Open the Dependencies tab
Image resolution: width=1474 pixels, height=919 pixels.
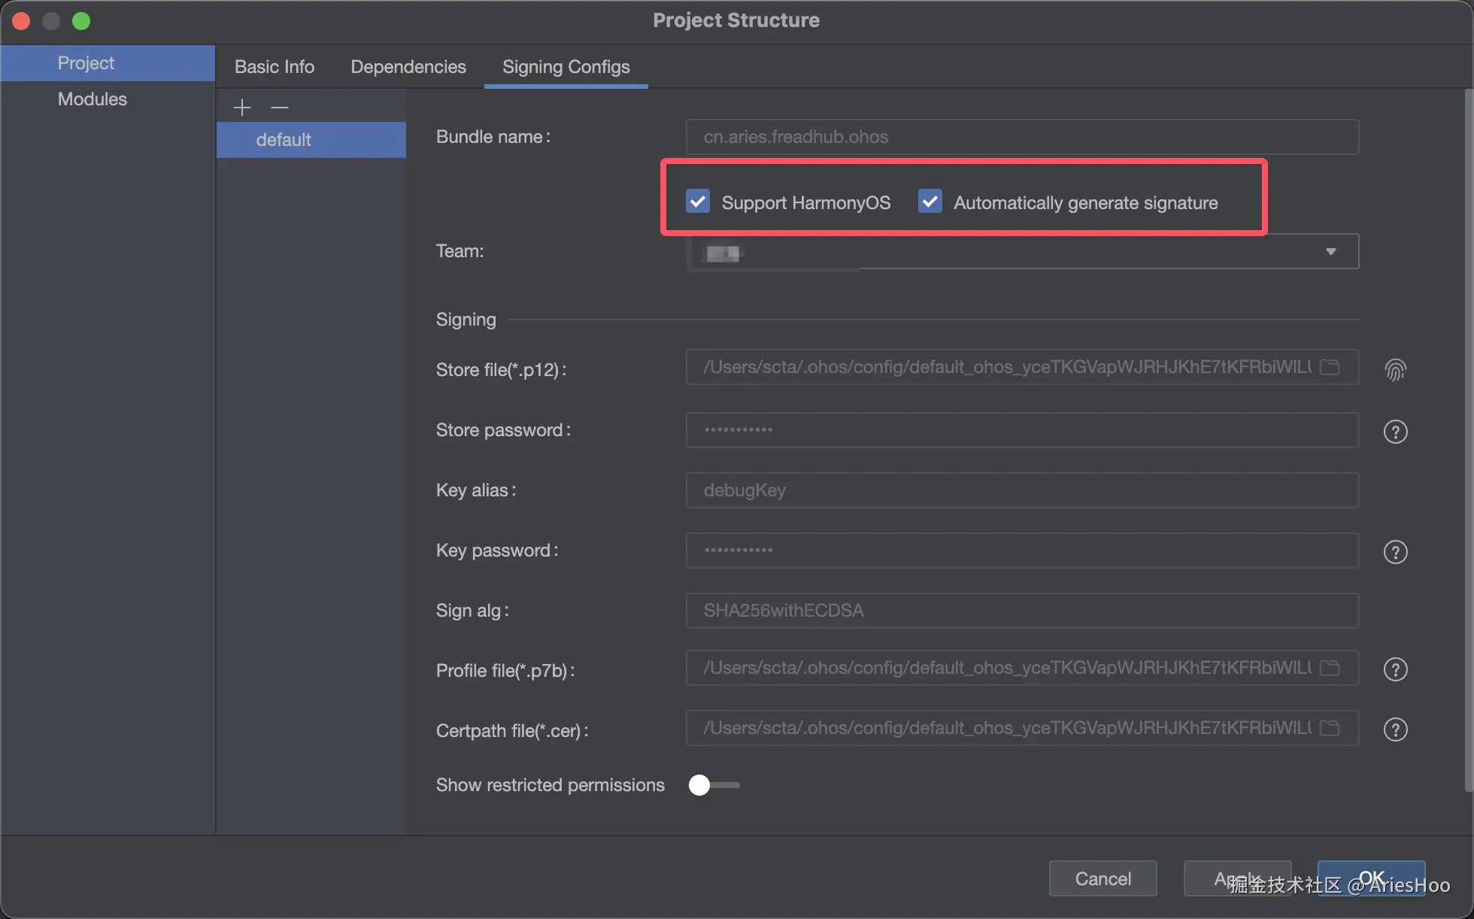click(x=408, y=67)
